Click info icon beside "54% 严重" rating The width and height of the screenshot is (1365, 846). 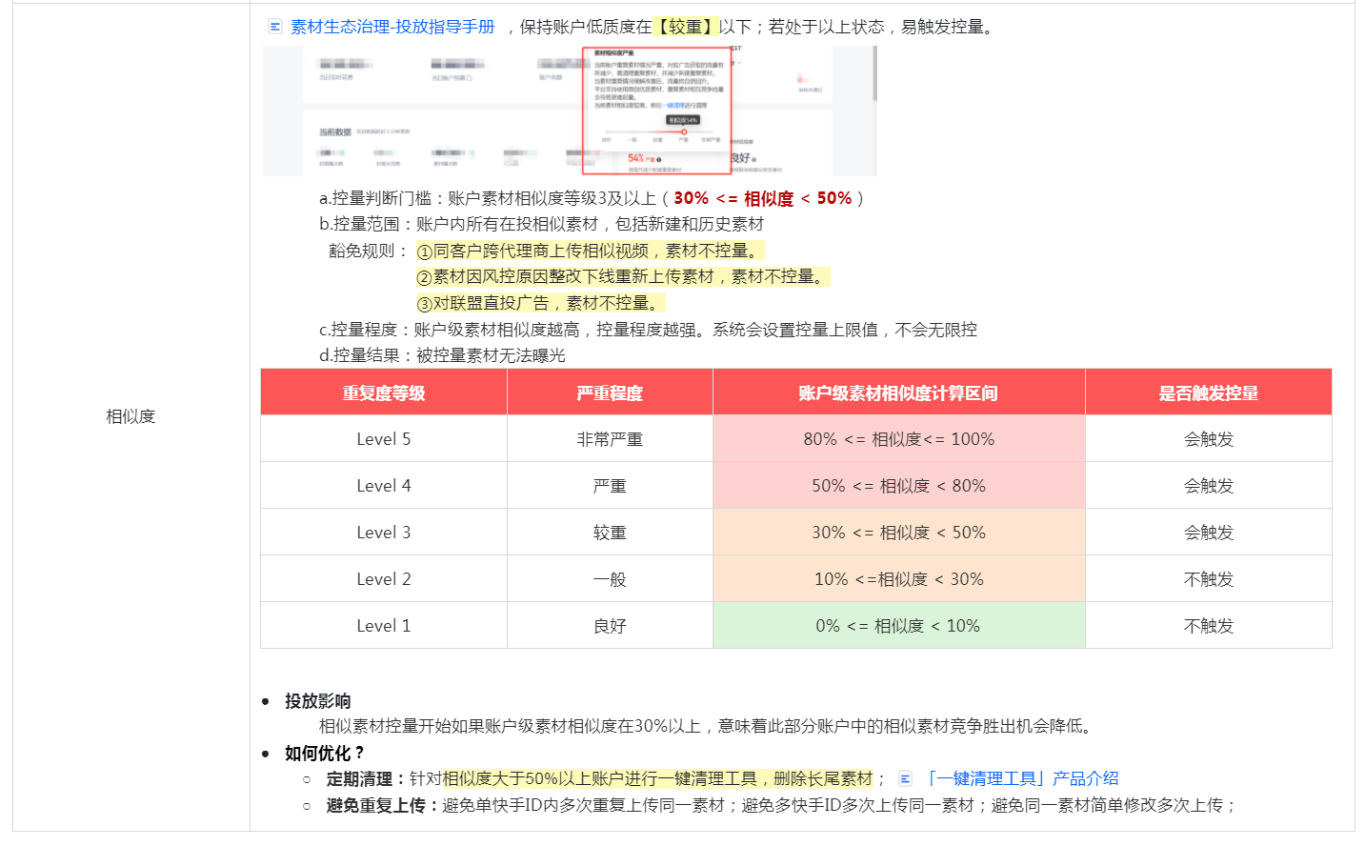coord(659,159)
